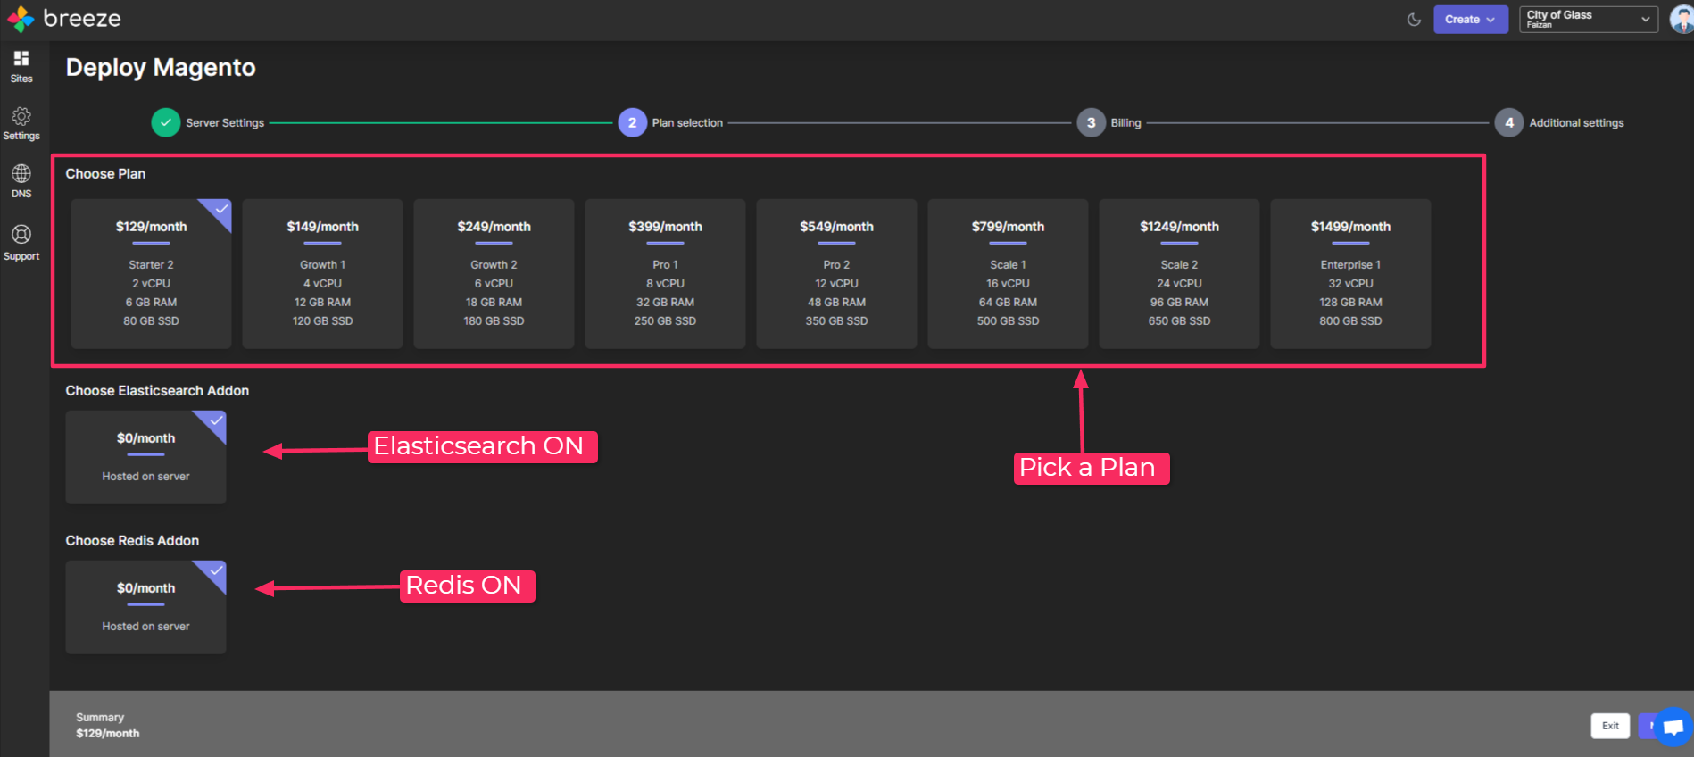Choose the $149/month Growth 1 plan

coord(322,273)
